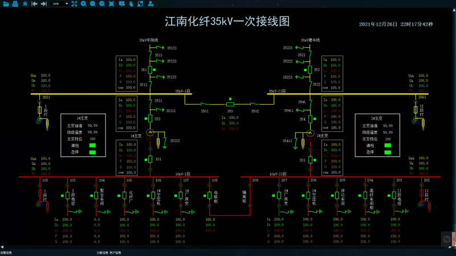Toggle the 350 bus-tie breaker
The height and width of the screenshot is (256, 456).
tap(230, 104)
